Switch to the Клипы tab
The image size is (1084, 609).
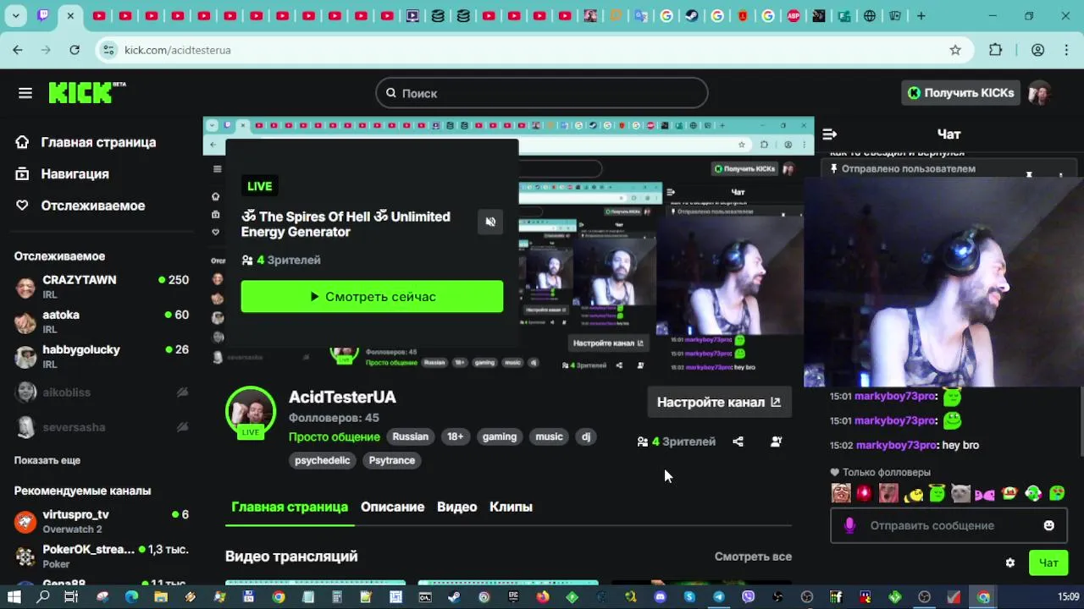click(511, 507)
